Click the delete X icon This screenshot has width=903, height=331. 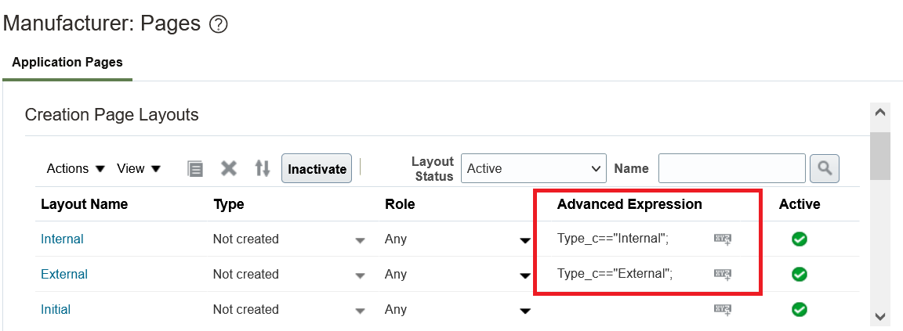(229, 168)
